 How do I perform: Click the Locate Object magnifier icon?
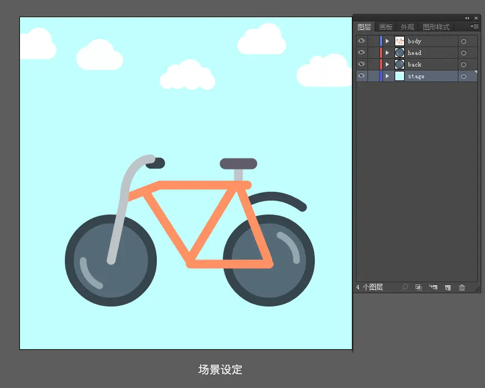tap(405, 287)
